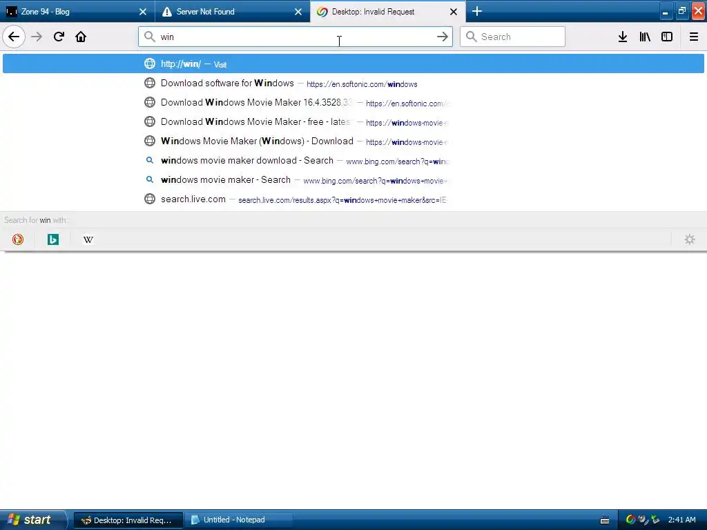The width and height of the screenshot is (707, 530).
Task: Click the Go arrow in address bar
Action: coord(443,37)
